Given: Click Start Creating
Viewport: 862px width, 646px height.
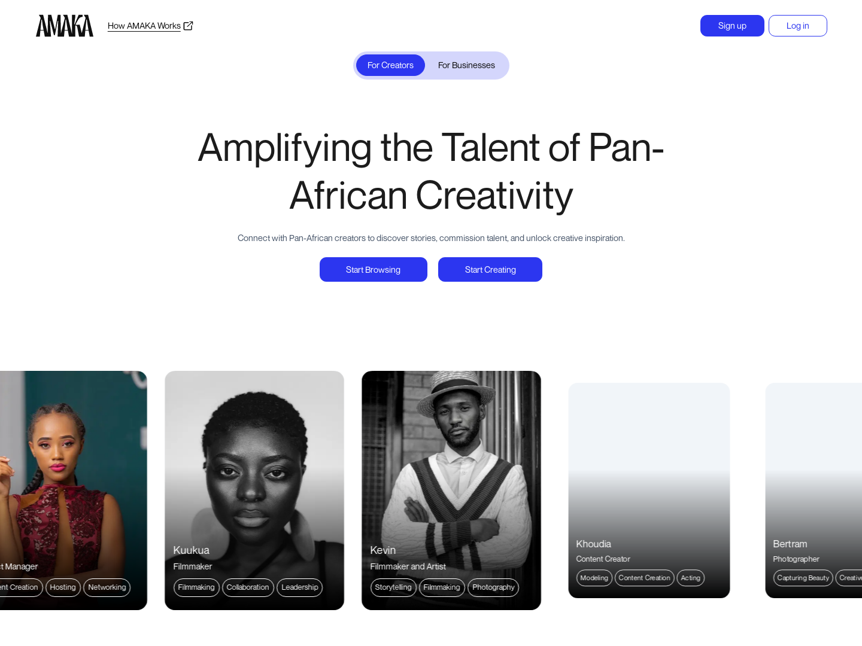Looking at the screenshot, I should pyautogui.click(x=490, y=269).
